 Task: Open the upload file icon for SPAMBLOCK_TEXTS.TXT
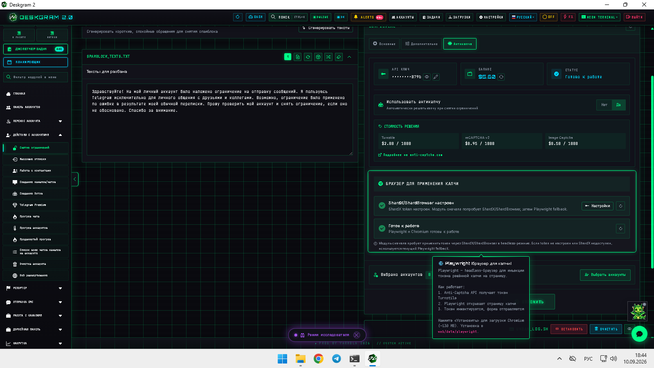298,57
